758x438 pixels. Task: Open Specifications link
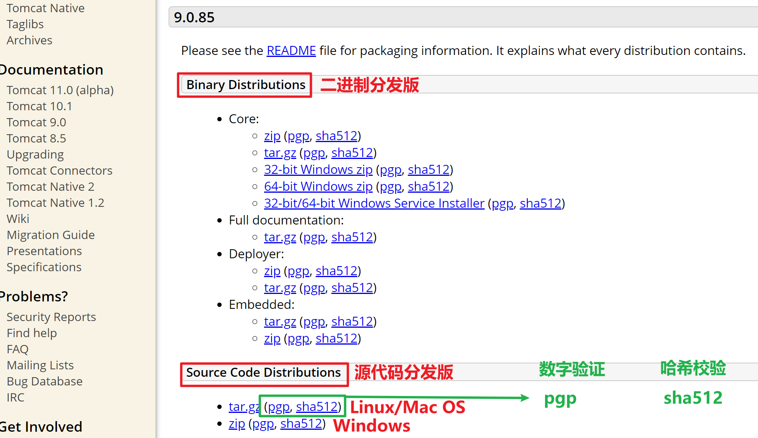click(44, 267)
